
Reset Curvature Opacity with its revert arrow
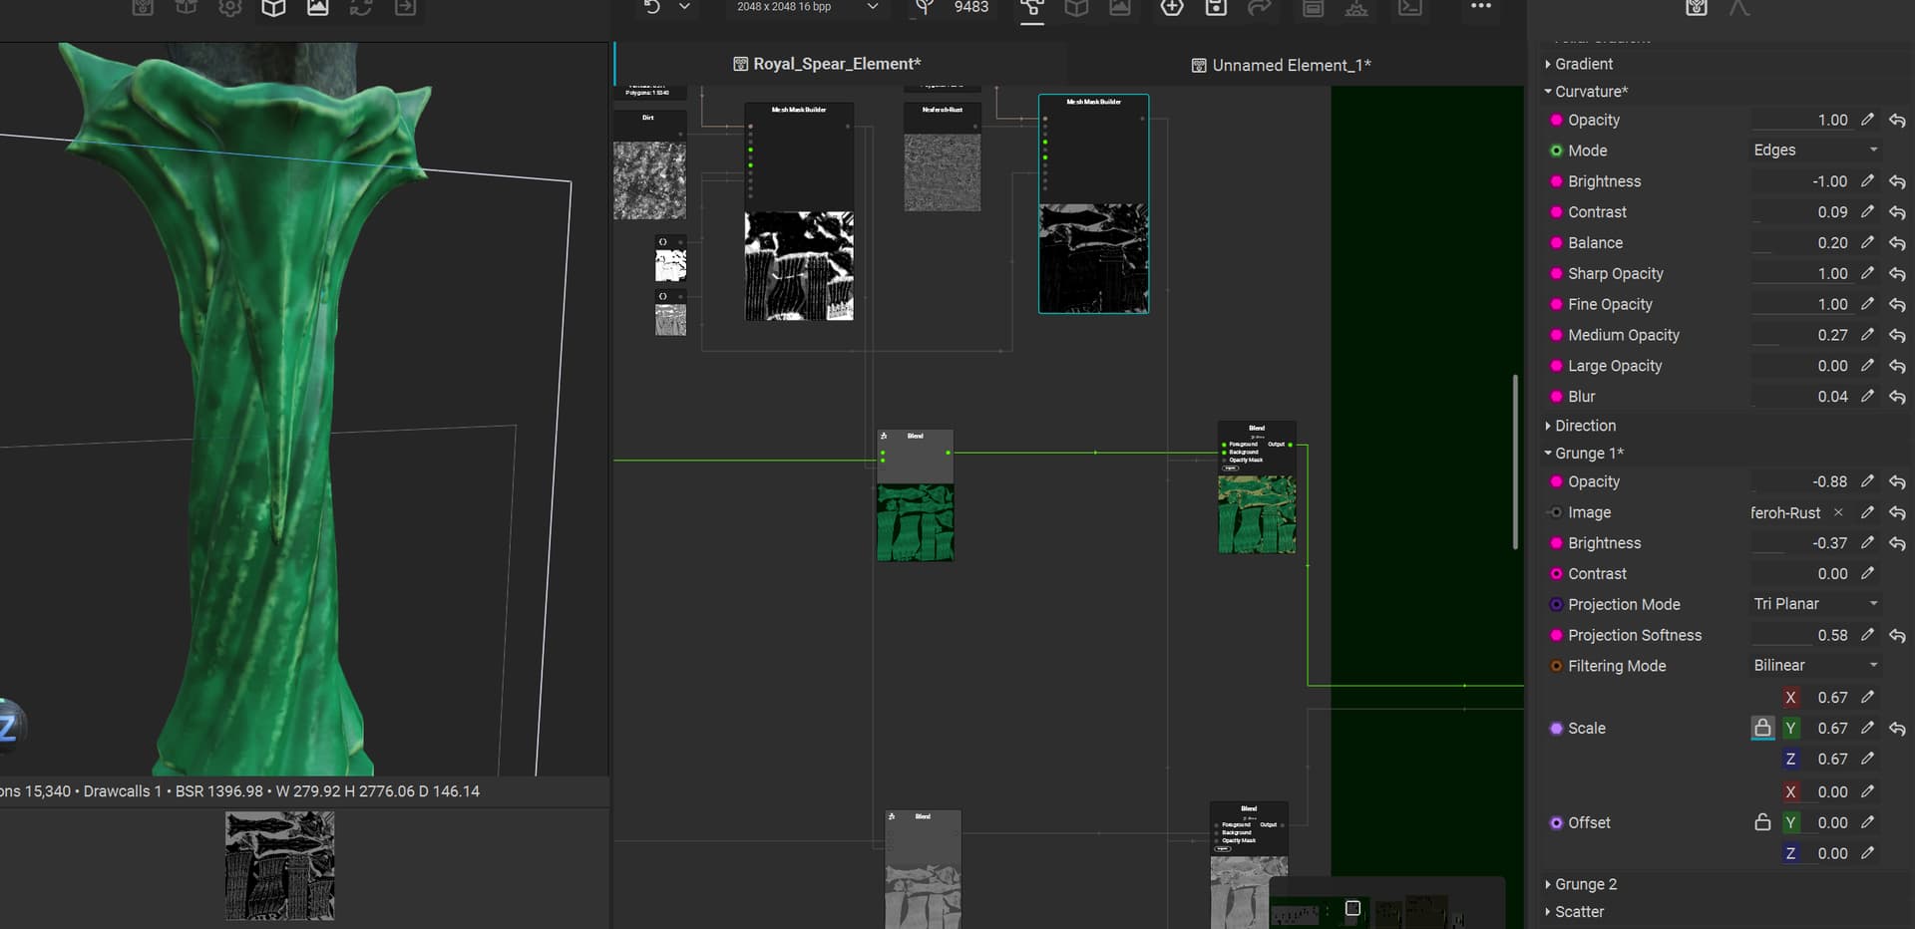point(1896,121)
